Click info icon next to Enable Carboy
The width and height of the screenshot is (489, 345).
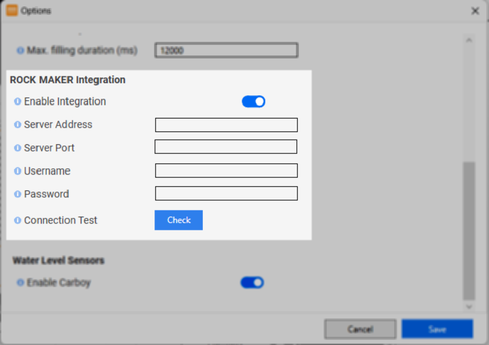pyautogui.click(x=21, y=283)
